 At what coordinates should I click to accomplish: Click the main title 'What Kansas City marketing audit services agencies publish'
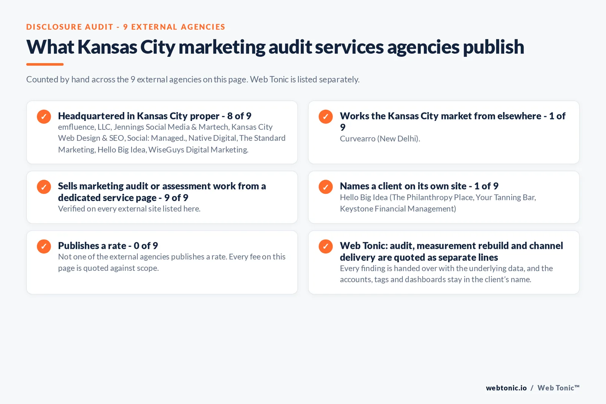click(275, 47)
